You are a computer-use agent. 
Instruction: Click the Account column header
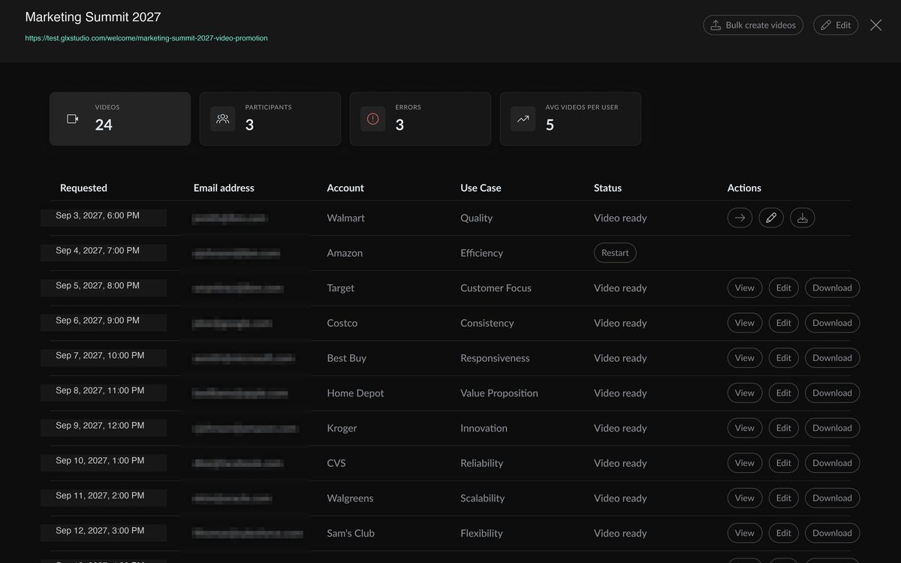[x=345, y=188]
